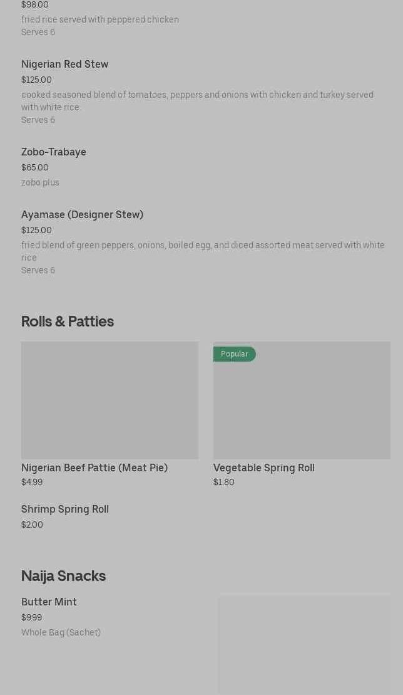The height and width of the screenshot is (695, 403).
Task: Click the $2.00 Shrimp Spring Roll price
Action: point(32,525)
